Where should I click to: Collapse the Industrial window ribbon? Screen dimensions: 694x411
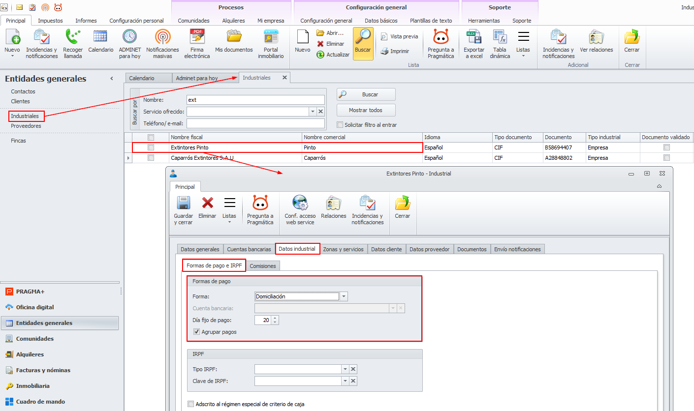[659, 186]
